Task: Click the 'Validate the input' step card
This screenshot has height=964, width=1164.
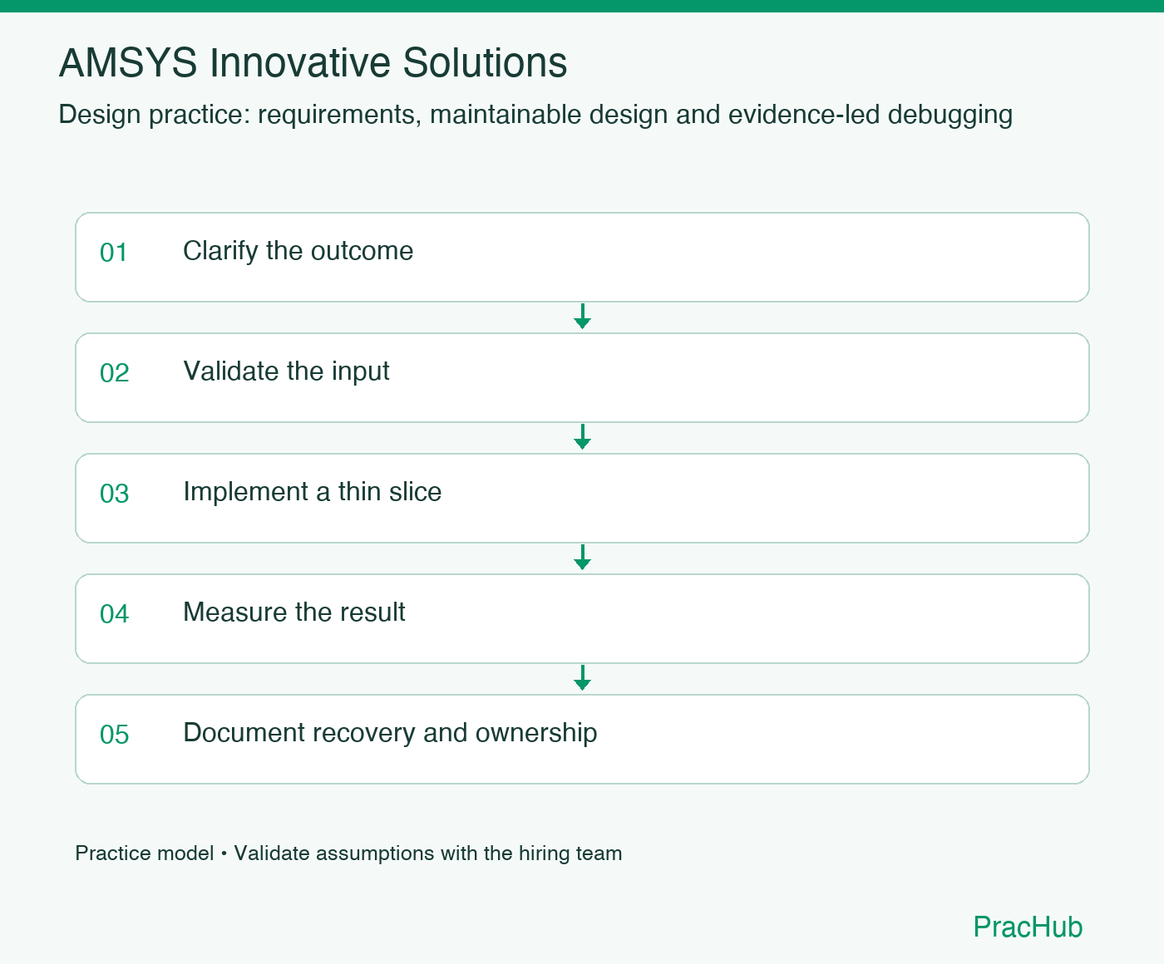Action: click(582, 377)
